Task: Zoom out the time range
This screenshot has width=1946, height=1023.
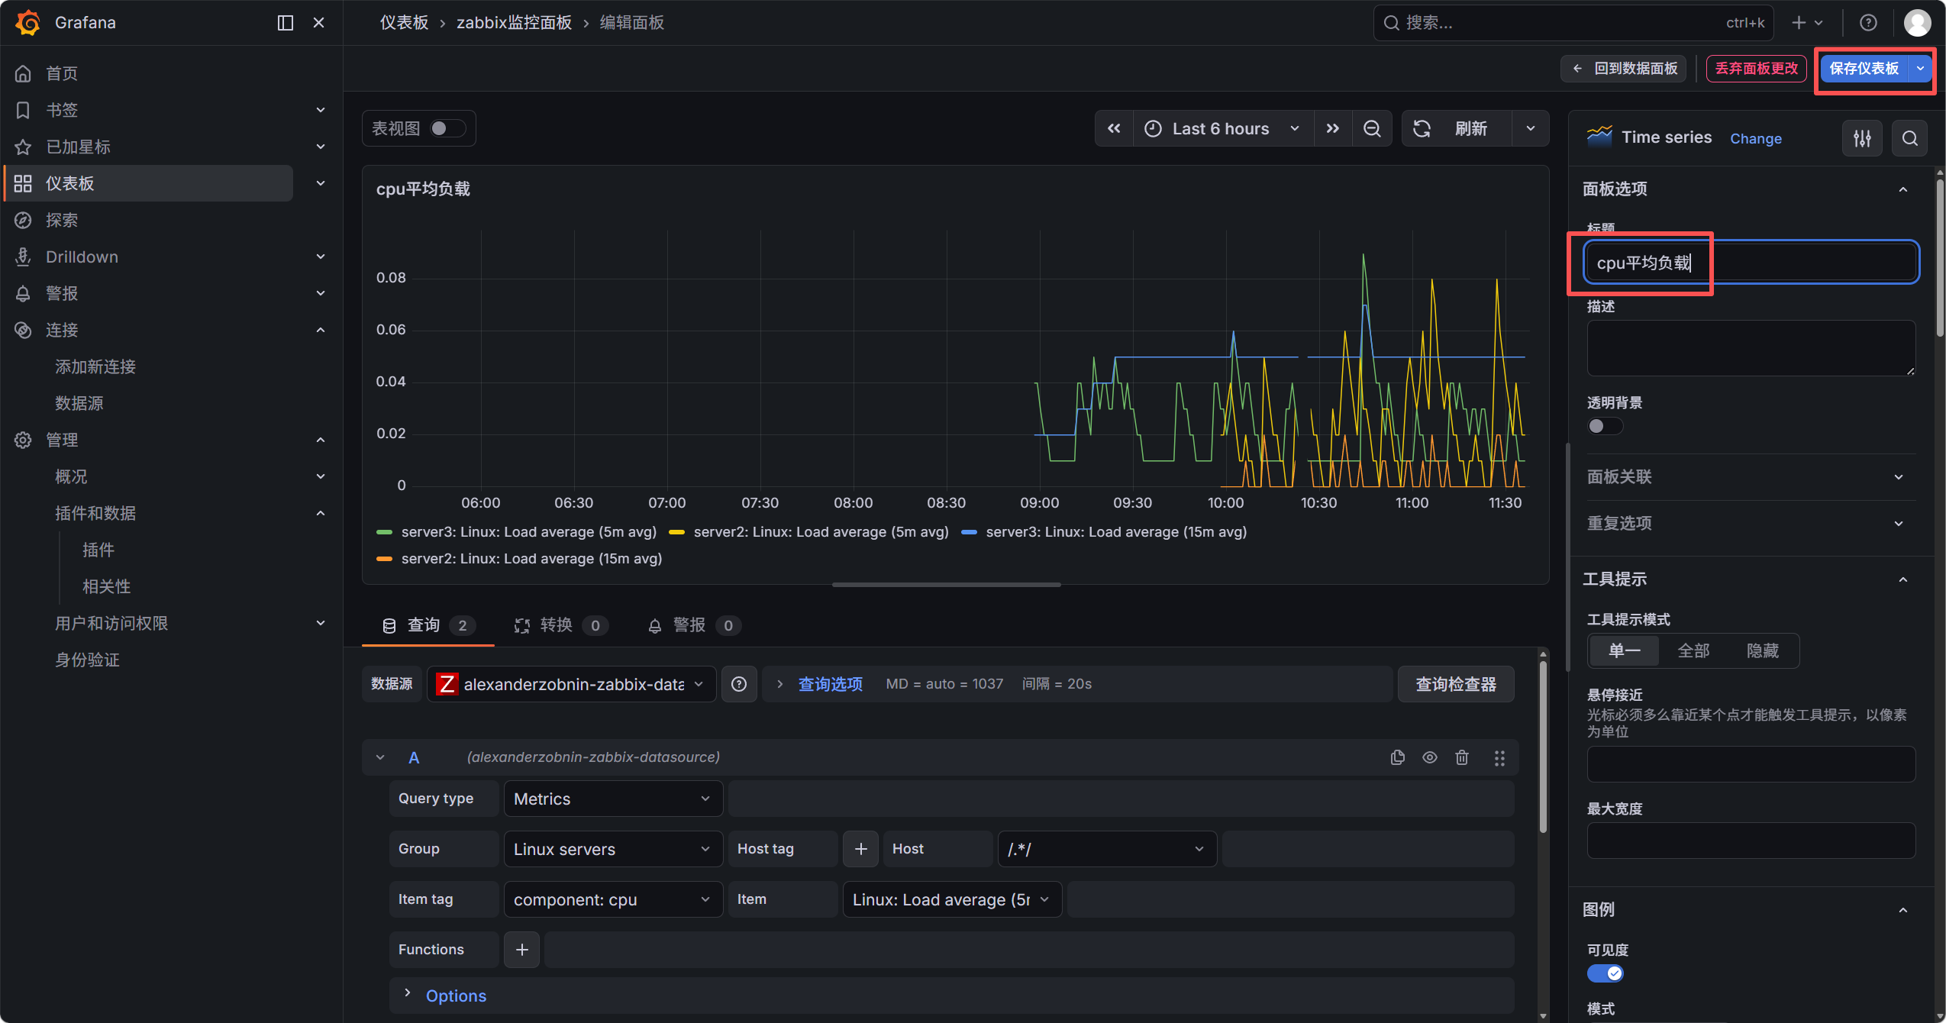Action: (1372, 128)
